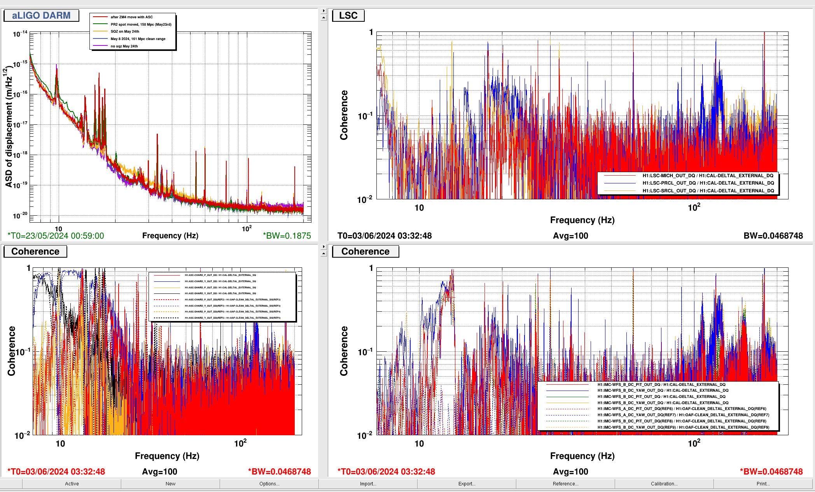815x492 pixels.
Task: Click up-arrow button beside lower-right Coherence plot
Action: pyautogui.click(x=324, y=253)
